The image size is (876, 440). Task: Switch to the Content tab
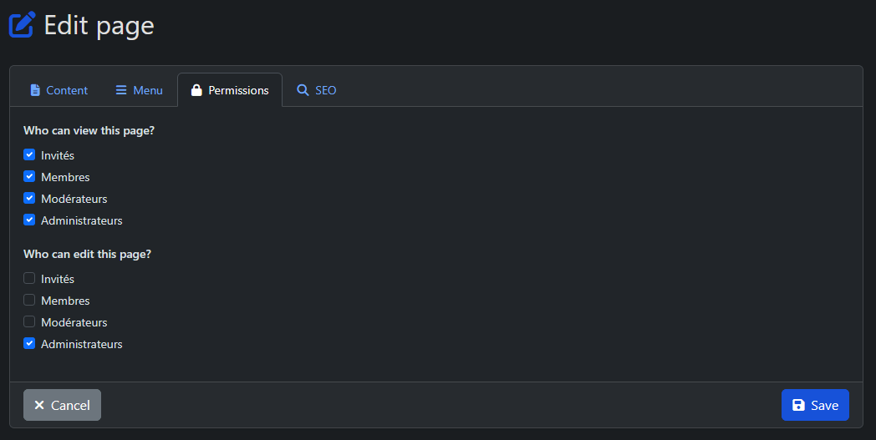coord(59,90)
